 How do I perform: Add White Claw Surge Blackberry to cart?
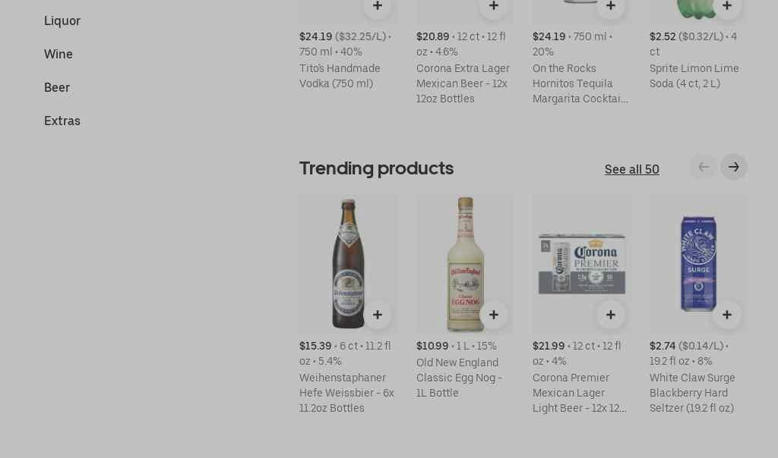tap(727, 315)
